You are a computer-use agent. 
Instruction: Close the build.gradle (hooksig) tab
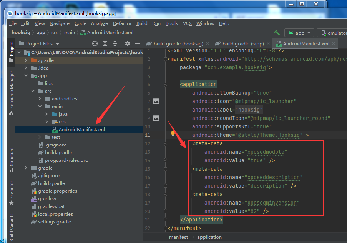[x=207, y=44]
